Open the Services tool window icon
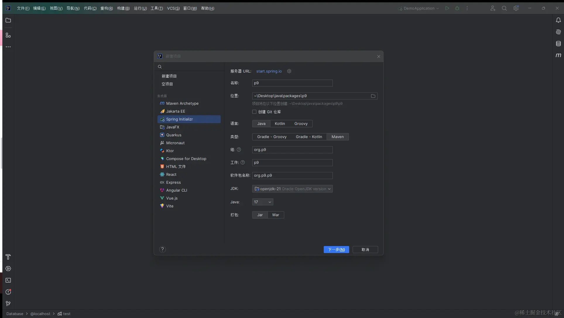Image resolution: width=564 pixels, height=318 pixels. (x=8, y=269)
